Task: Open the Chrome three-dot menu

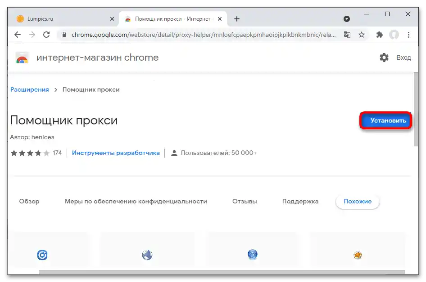Action: [408, 35]
